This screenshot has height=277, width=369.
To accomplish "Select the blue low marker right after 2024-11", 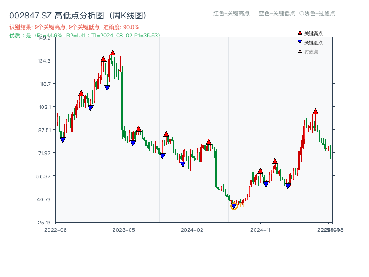I will [x=266, y=184].
